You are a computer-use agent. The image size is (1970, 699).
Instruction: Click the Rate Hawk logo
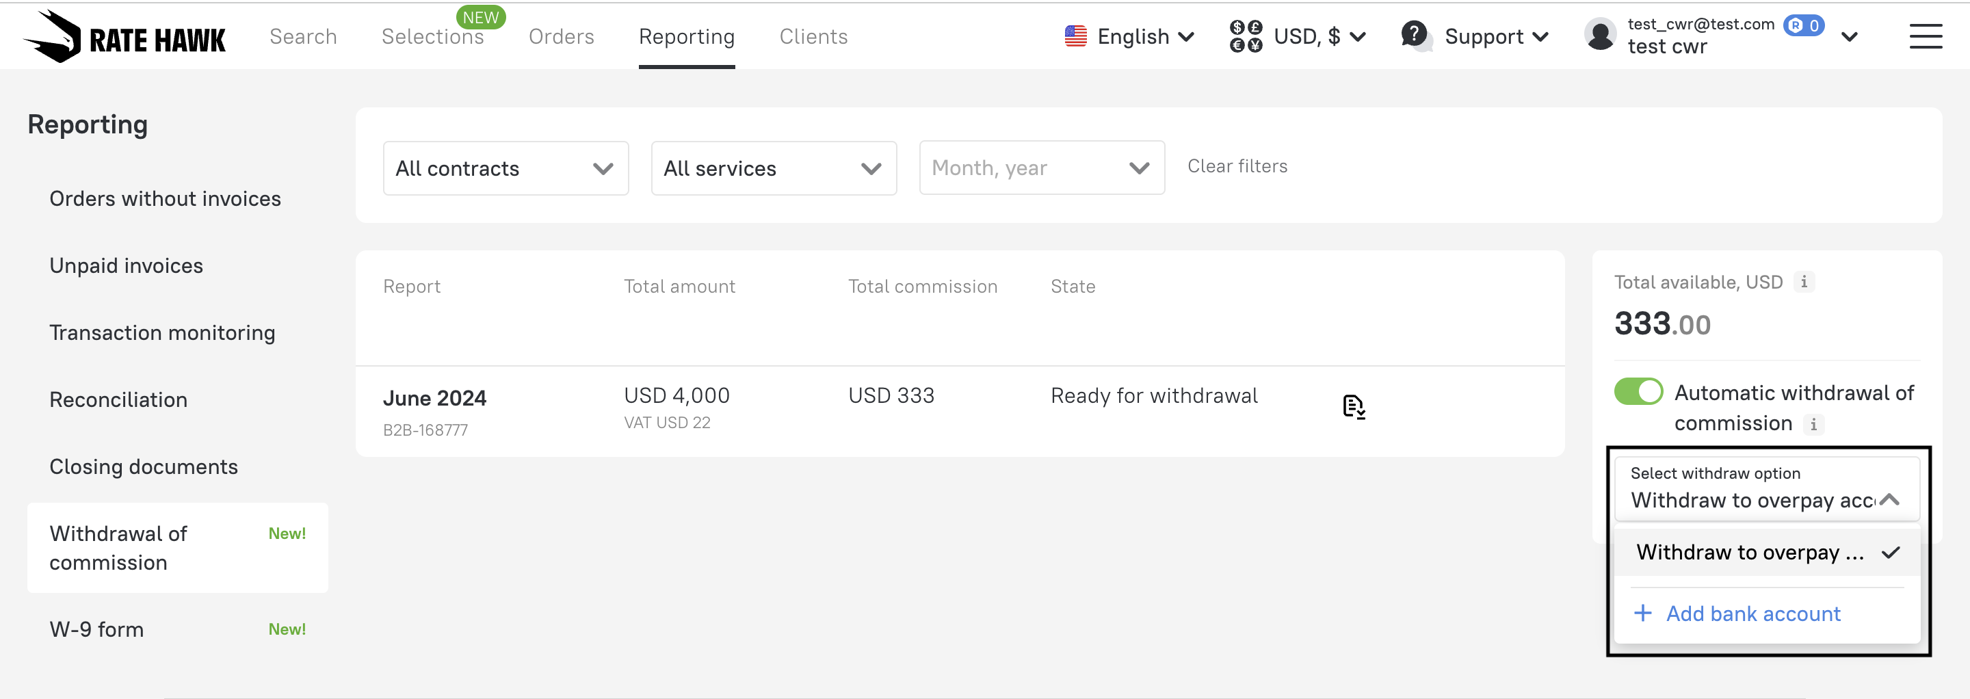[124, 37]
